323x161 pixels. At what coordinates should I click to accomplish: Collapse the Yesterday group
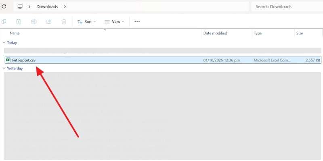pos(4,68)
